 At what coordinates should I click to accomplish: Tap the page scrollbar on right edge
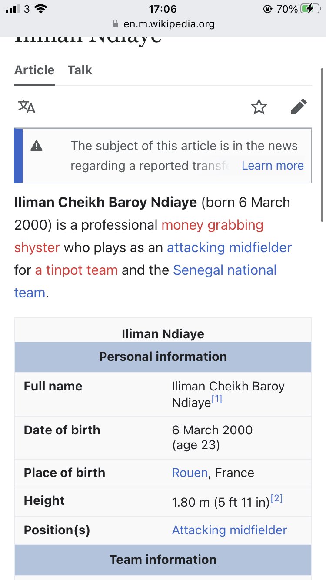[x=322, y=130]
